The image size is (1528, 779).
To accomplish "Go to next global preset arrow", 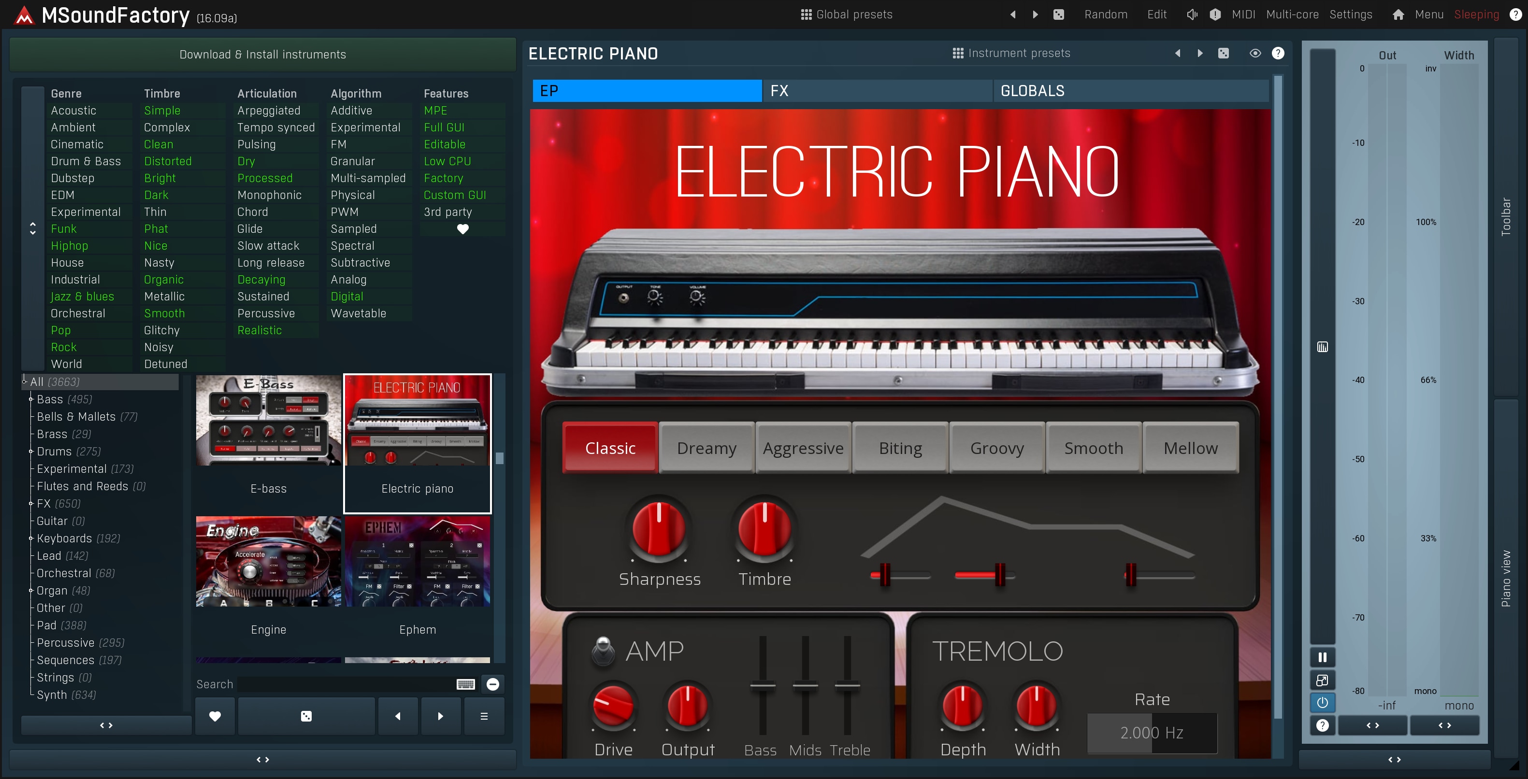I will (1035, 15).
